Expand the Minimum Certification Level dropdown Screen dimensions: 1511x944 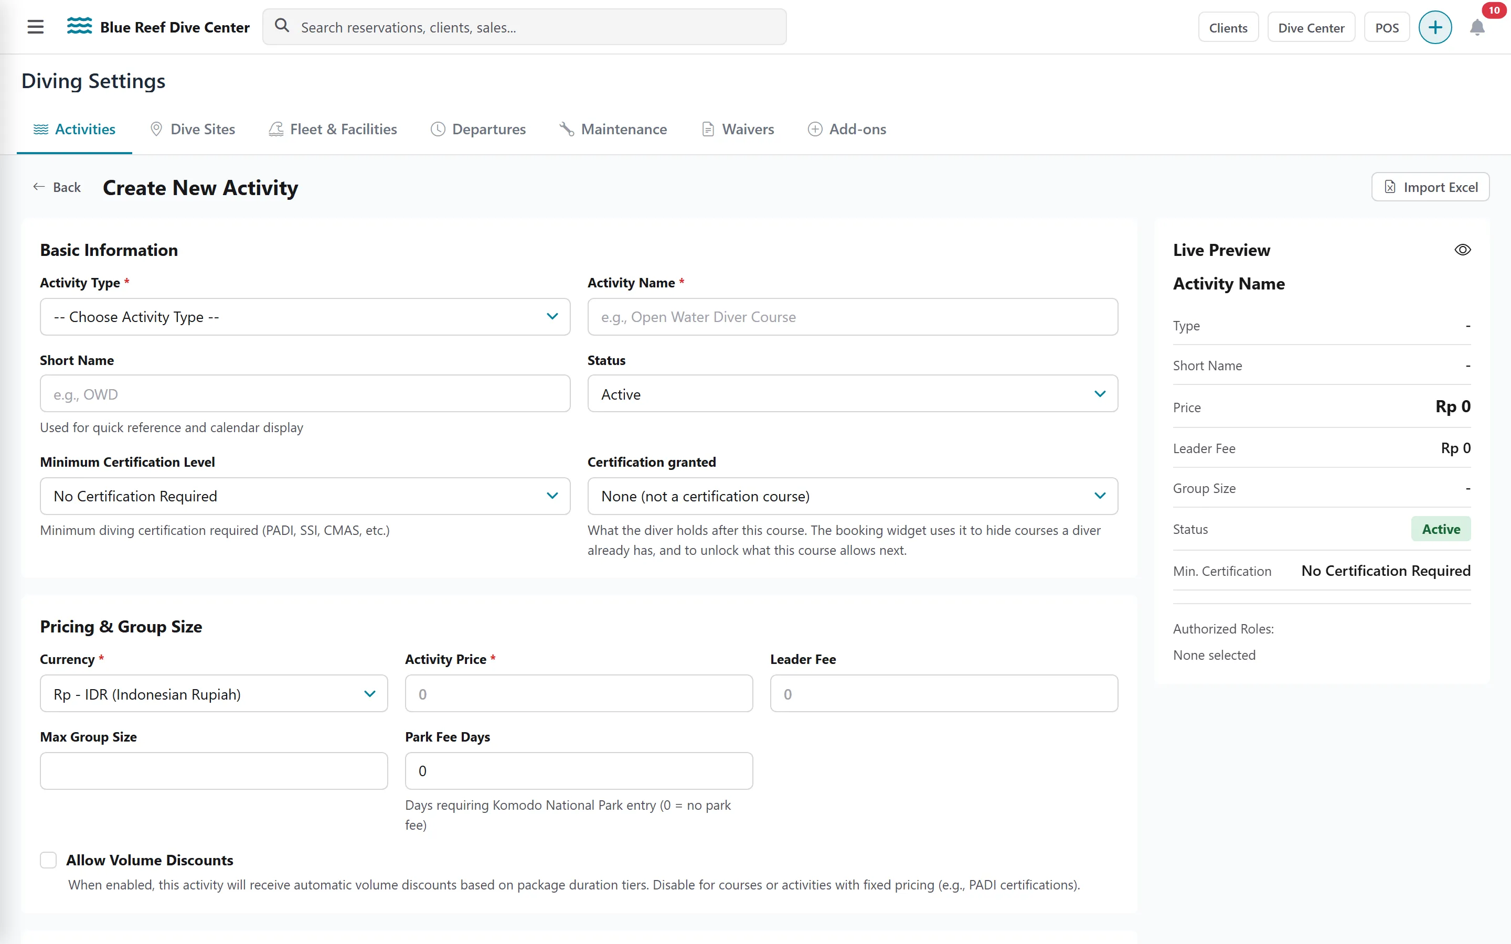click(305, 496)
